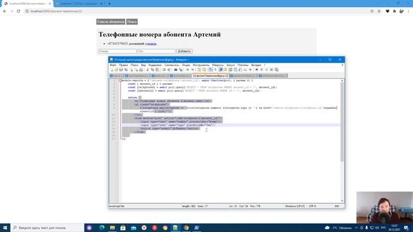Click the удалить link next to phone number
Viewport: 413px width, 232px height.
[x=150, y=44]
